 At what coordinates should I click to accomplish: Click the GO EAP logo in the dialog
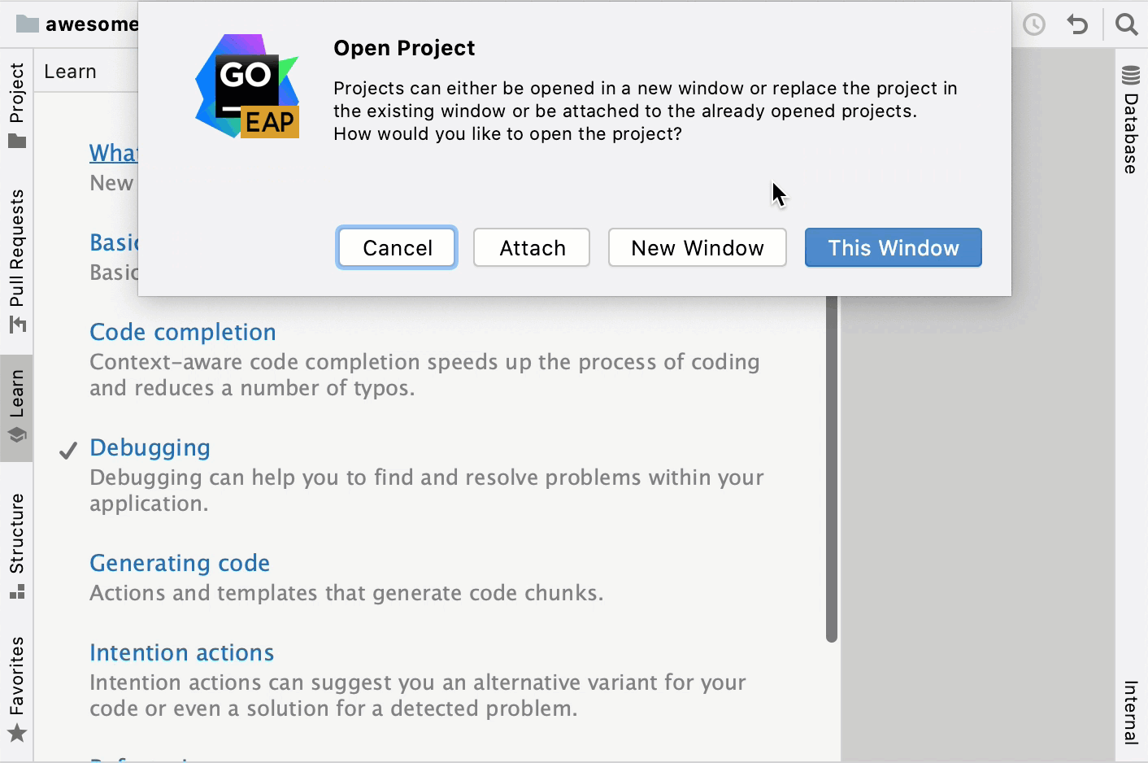pos(247,85)
